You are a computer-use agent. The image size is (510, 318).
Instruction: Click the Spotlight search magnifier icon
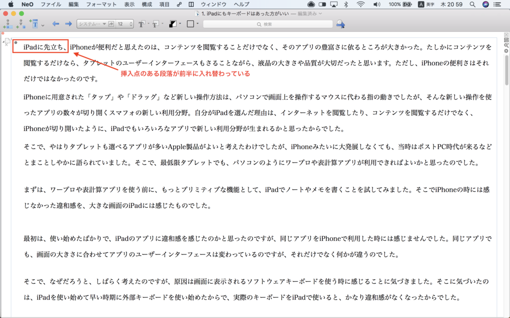[473, 4]
